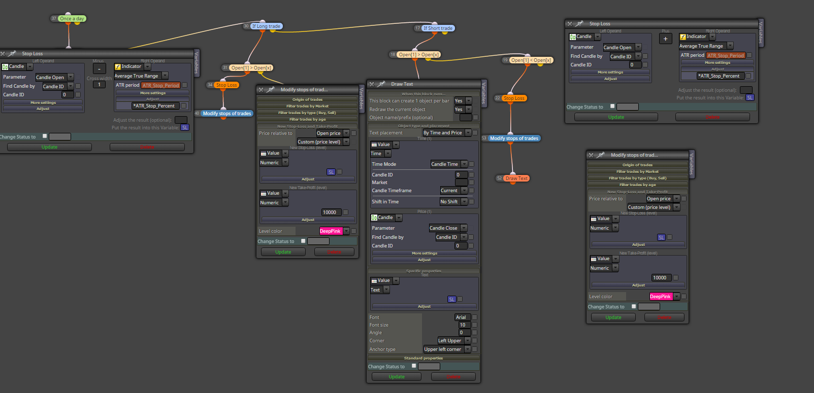Viewport: 814px width, 393px height.
Task: Click DeepPink Level color swatch in the right Modify stops panel
Action: (x=661, y=297)
